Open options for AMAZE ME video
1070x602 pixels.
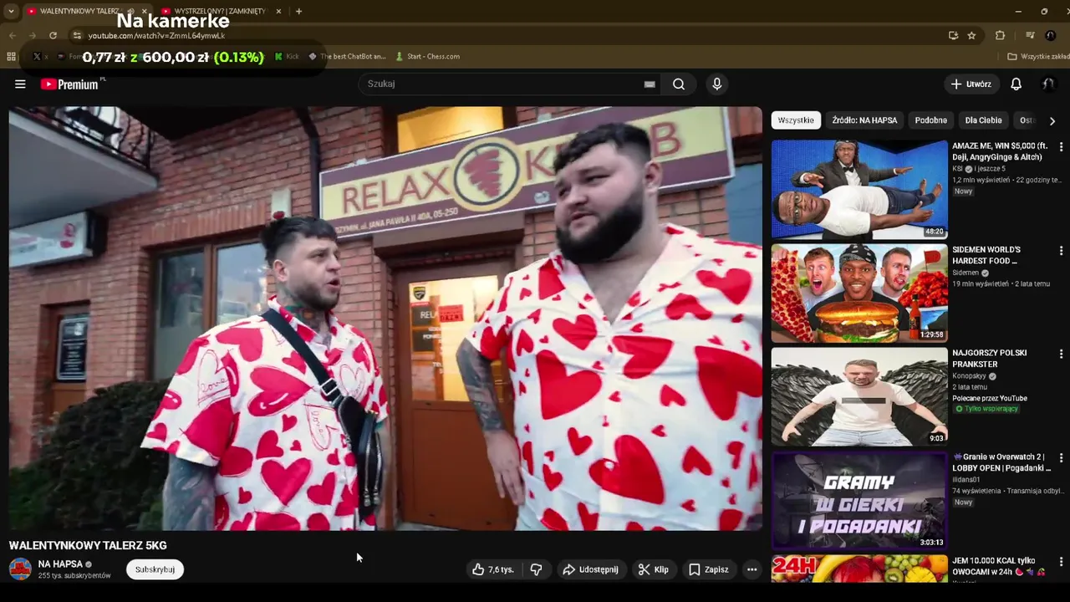coord(1061,146)
